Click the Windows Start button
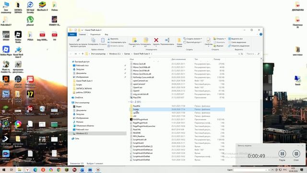This screenshot has height=173, width=307. (x=3, y=170)
